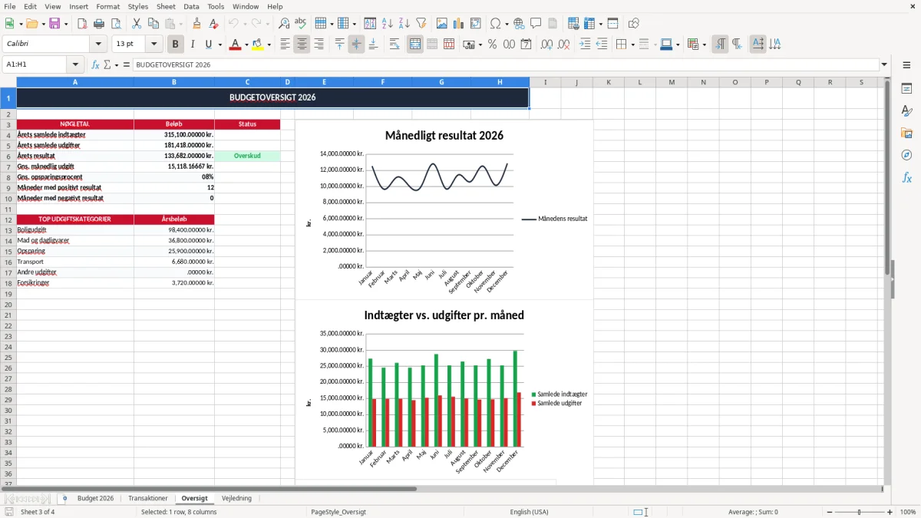Toggle Center Vertically alignment
Screen dimensions: 921x518
(356, 45)
